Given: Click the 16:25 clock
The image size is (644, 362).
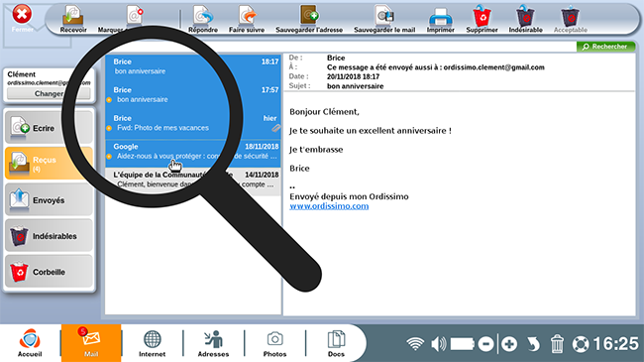Looking at the screenshot, I should pyautogui.click(x=615, y=343).
